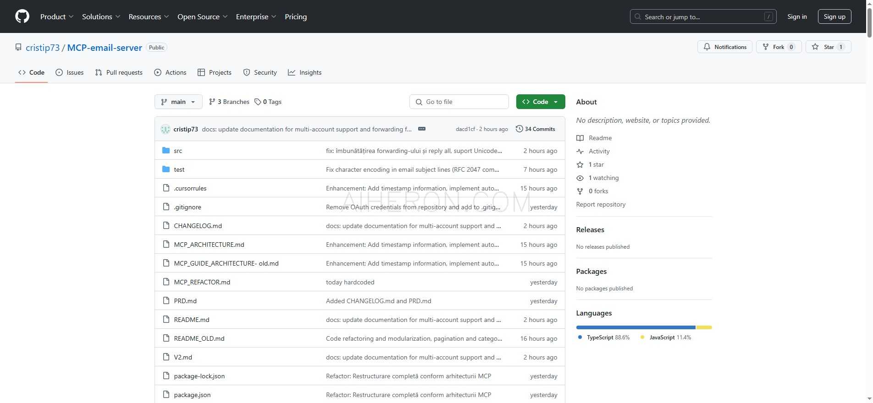The image size is (873, 403).
Task: Click the tag icon beside 0 Tags
Action: click(258, 102)
